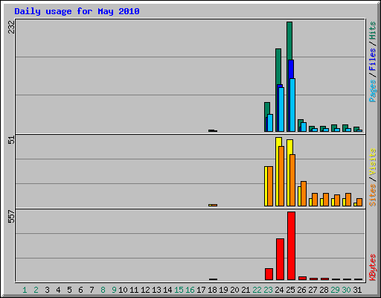The width and height of the screenshot is (381, 298).
Task: Click day 9 on the x-axis
Action: click(x=114, y=290)
